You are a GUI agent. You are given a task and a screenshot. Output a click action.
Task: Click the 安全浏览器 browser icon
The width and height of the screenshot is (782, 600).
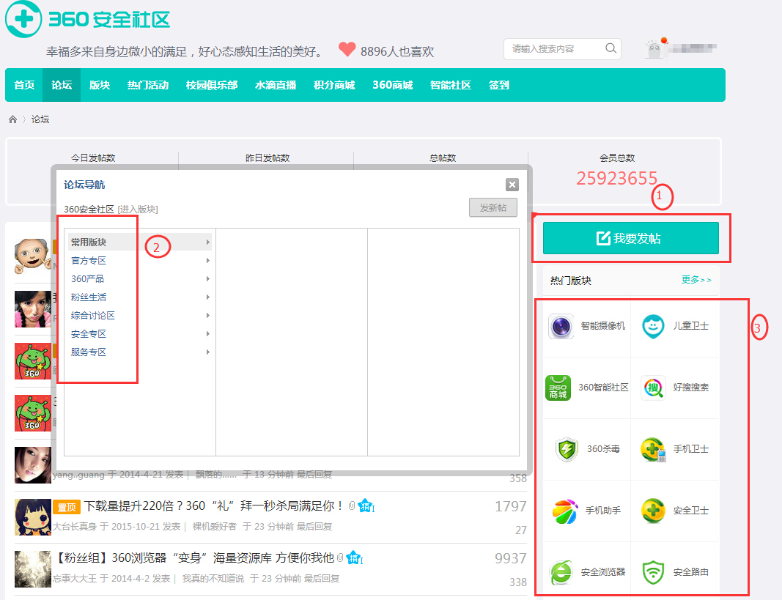tap(561, 572)
